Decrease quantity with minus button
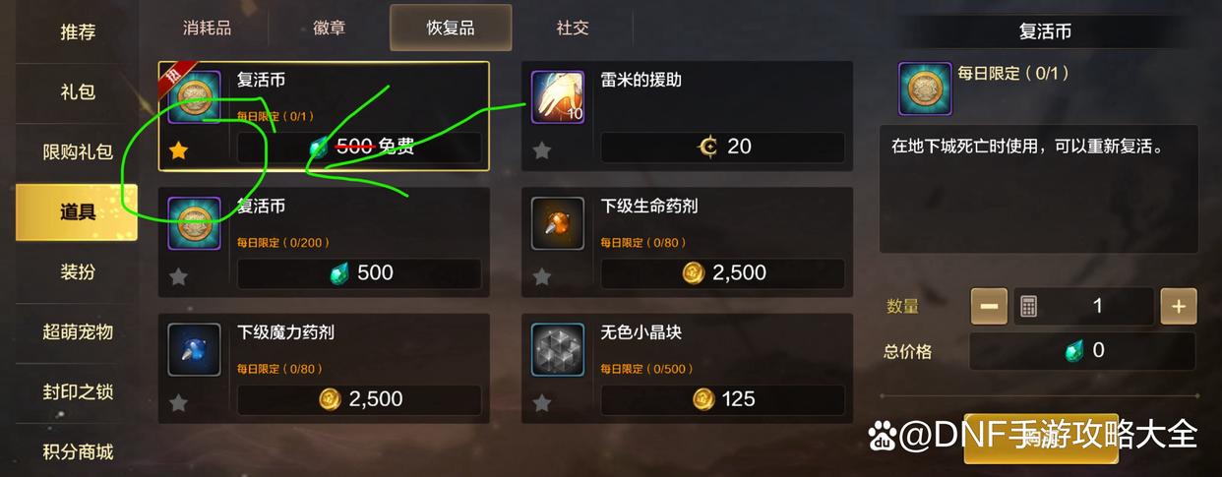 [x=989, y=306]
